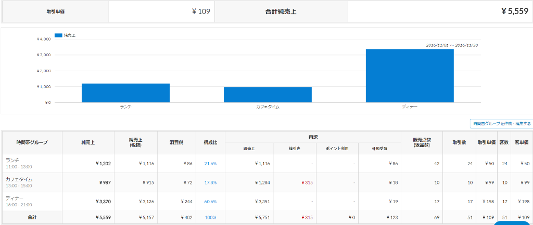Click the 取引単価 summary label at top
Viewport: 533px width, 225px height.
(x=56, y=11)
